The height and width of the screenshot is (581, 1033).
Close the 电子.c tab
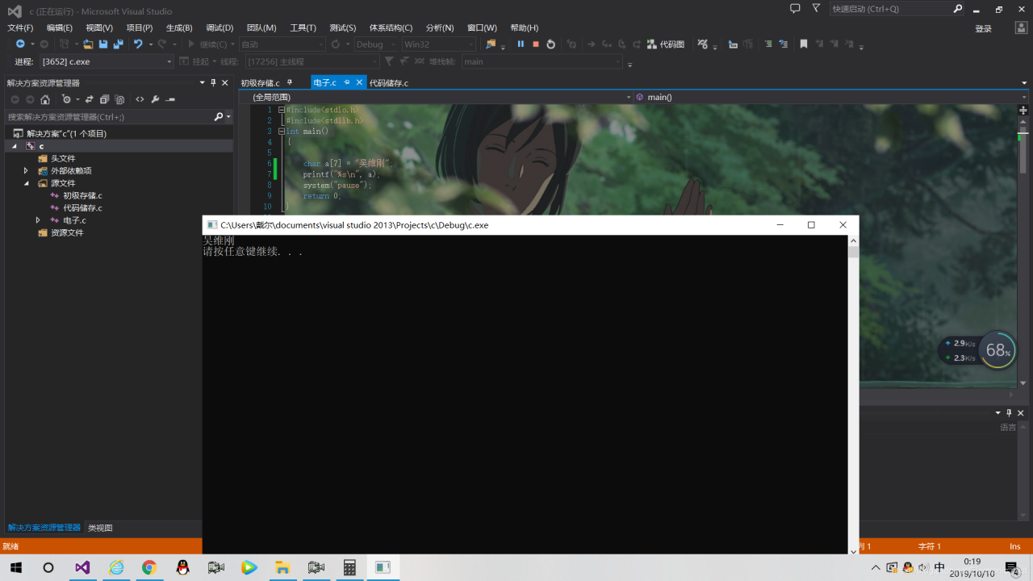point(359,82)
